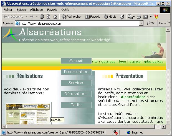The image size is (172, 136).
Task: Open the ? help menu
Action: 74,10
